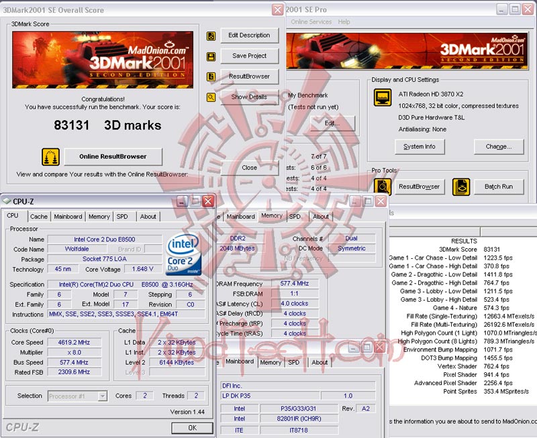Open Edit Description
This screenshot has width=537, height=438.
pos(249,36)
